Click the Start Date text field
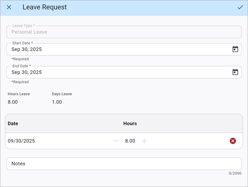248x187 pixels. point(118,49)
